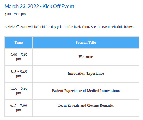Click the March 23, 2022 Kick Off Event heading

point(39,7)
